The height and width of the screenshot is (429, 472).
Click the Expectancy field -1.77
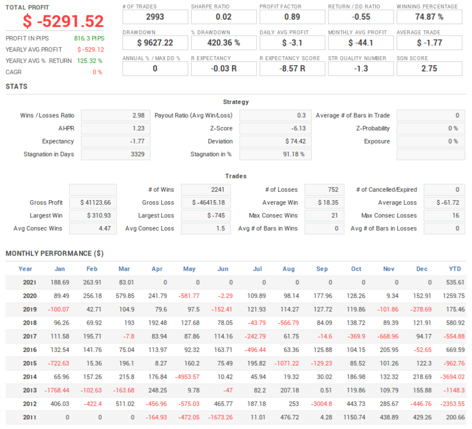(x=116, y=141)
